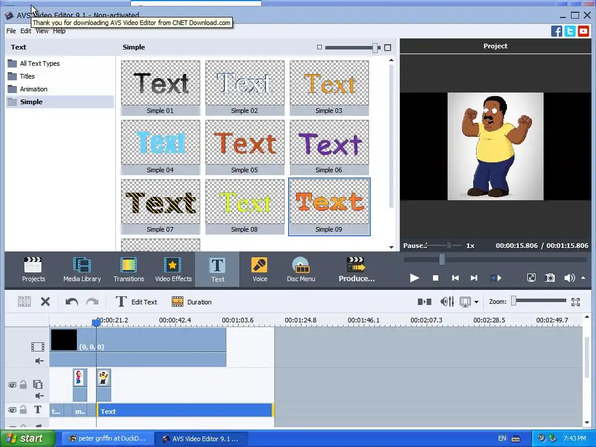Delete the selected timeline object
This screenshot has width=596, height=447.
tap(45, 302)
